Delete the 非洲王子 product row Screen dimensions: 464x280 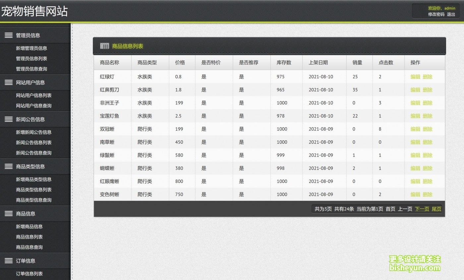[428, 103]
